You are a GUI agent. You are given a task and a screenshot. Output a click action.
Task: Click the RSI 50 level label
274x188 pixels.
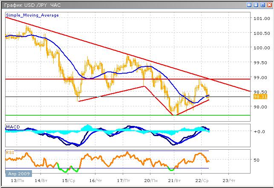coord(256,160)
